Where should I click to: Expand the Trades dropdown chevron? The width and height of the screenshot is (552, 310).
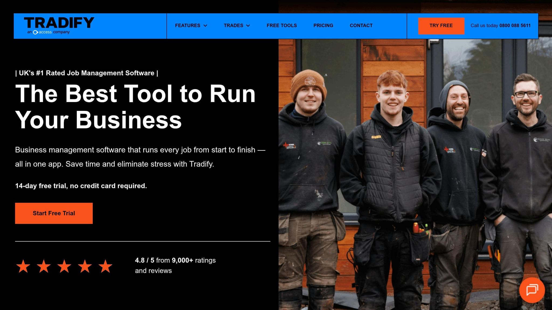pos(248,26)
